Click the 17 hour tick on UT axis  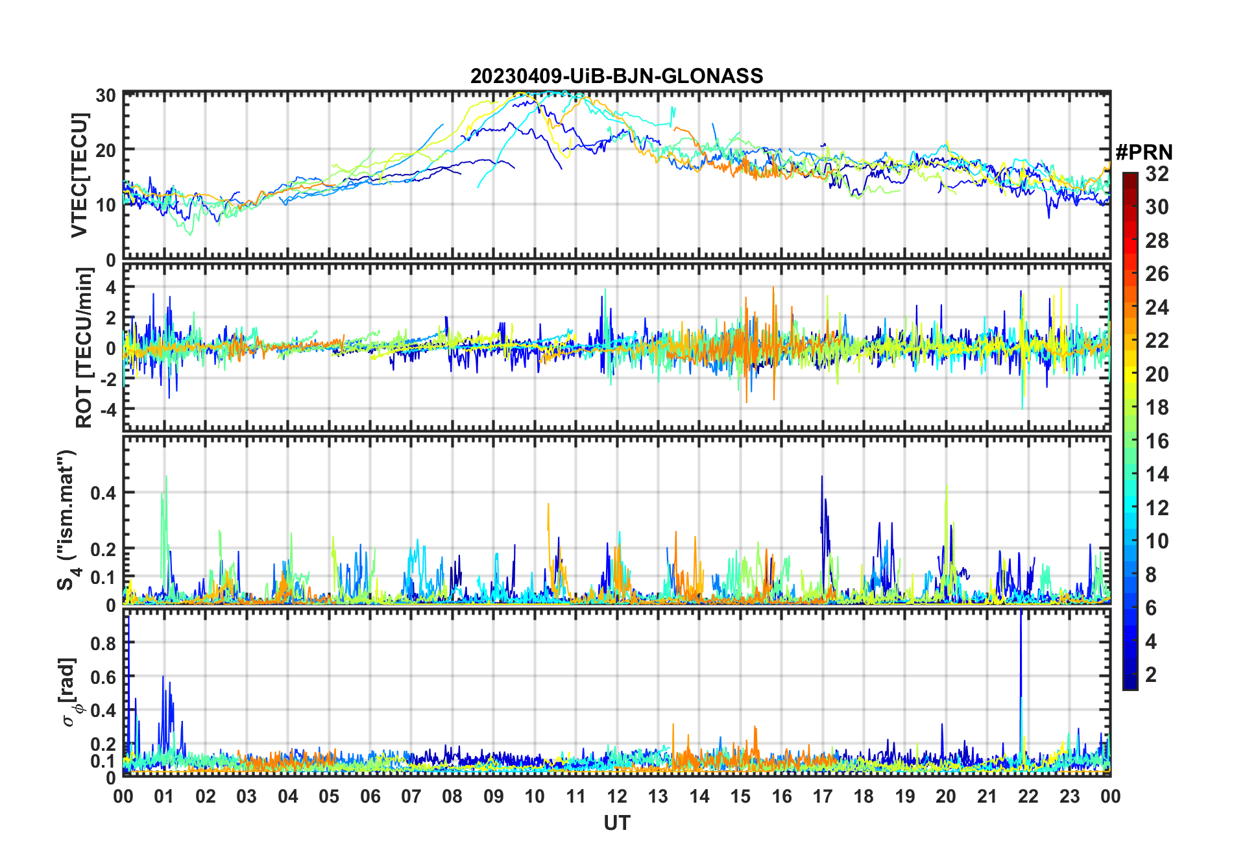coord(823,796)
